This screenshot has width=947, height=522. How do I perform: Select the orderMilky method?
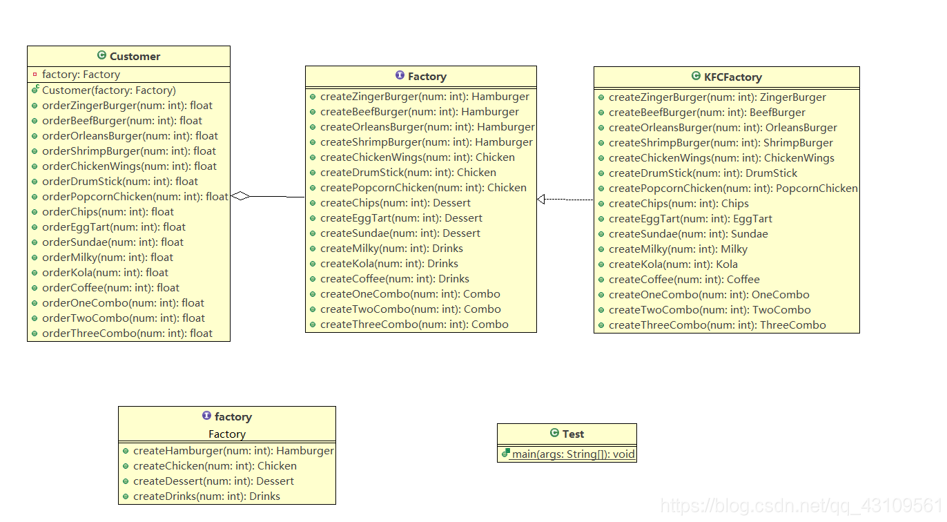click(x=108, y=258)
